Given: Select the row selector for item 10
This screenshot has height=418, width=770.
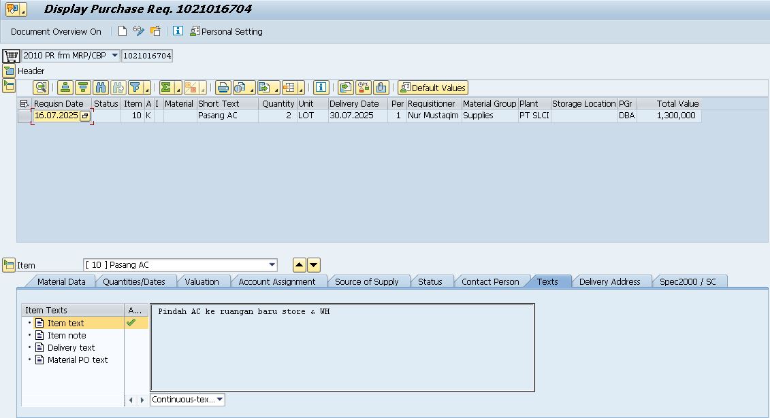Looking at the screenshot, I should (x=25, y=116).
